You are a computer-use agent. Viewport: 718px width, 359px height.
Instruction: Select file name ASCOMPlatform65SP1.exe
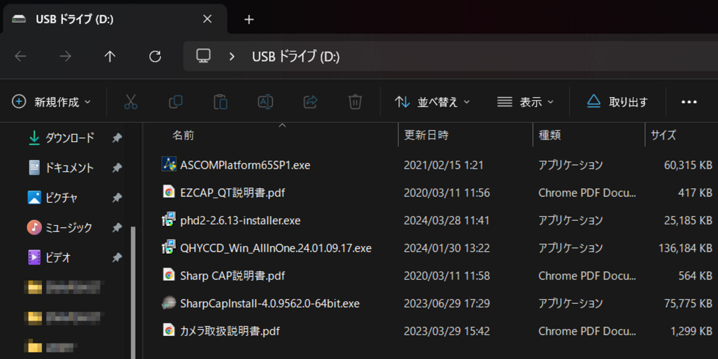coord(245,165)
